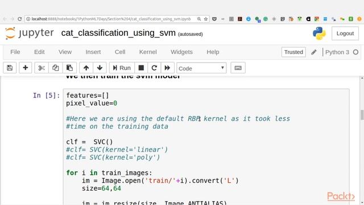Viewport: 364px width, 205px height.
Task: Click the Logout button
Action: pos(345,34)
